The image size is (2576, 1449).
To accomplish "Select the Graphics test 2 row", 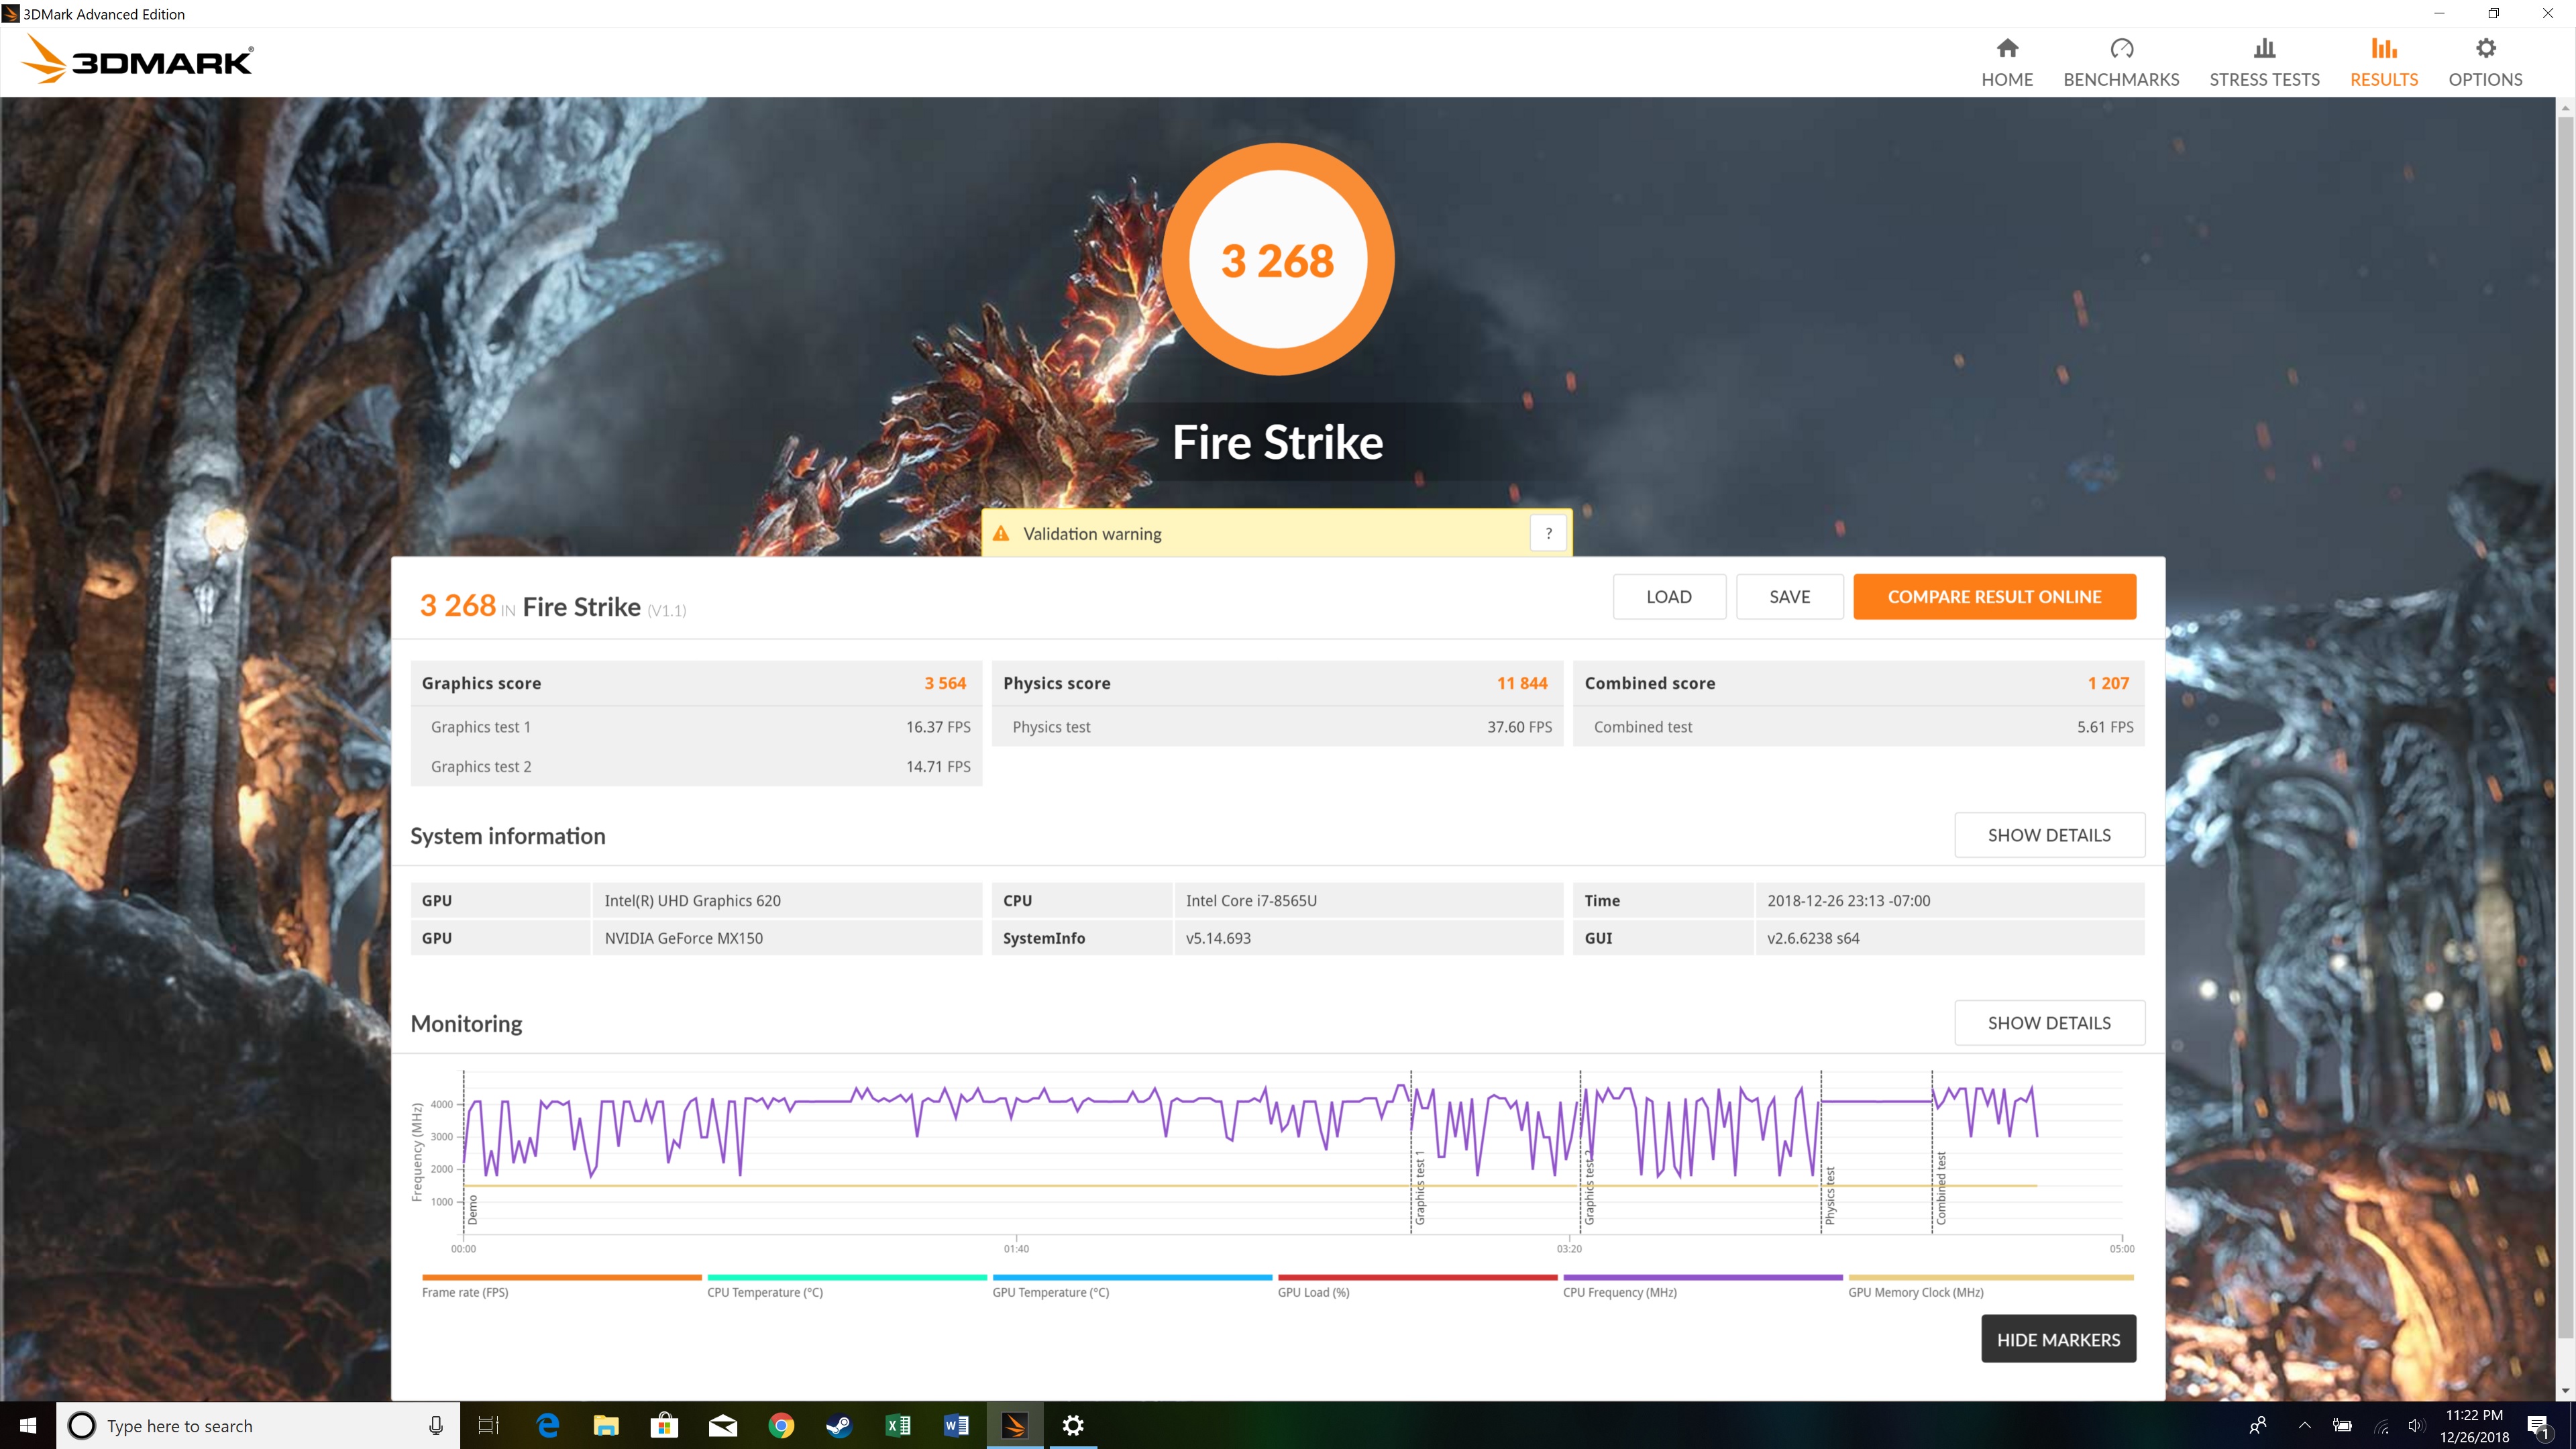I will [x=696, y=766].
